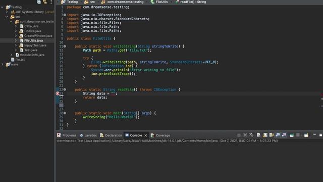Click the FileUtils breadcrumb
This screenshot has width=323, height=182.
159,2
